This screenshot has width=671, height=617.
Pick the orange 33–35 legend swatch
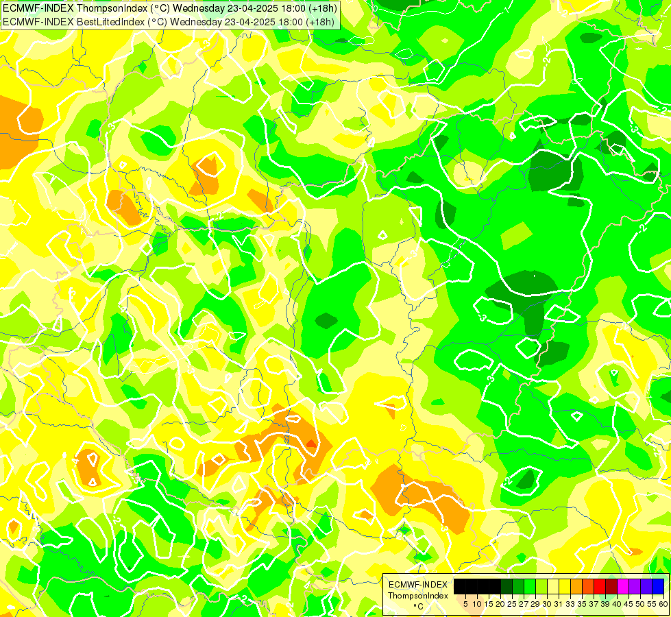pos(576,587)
